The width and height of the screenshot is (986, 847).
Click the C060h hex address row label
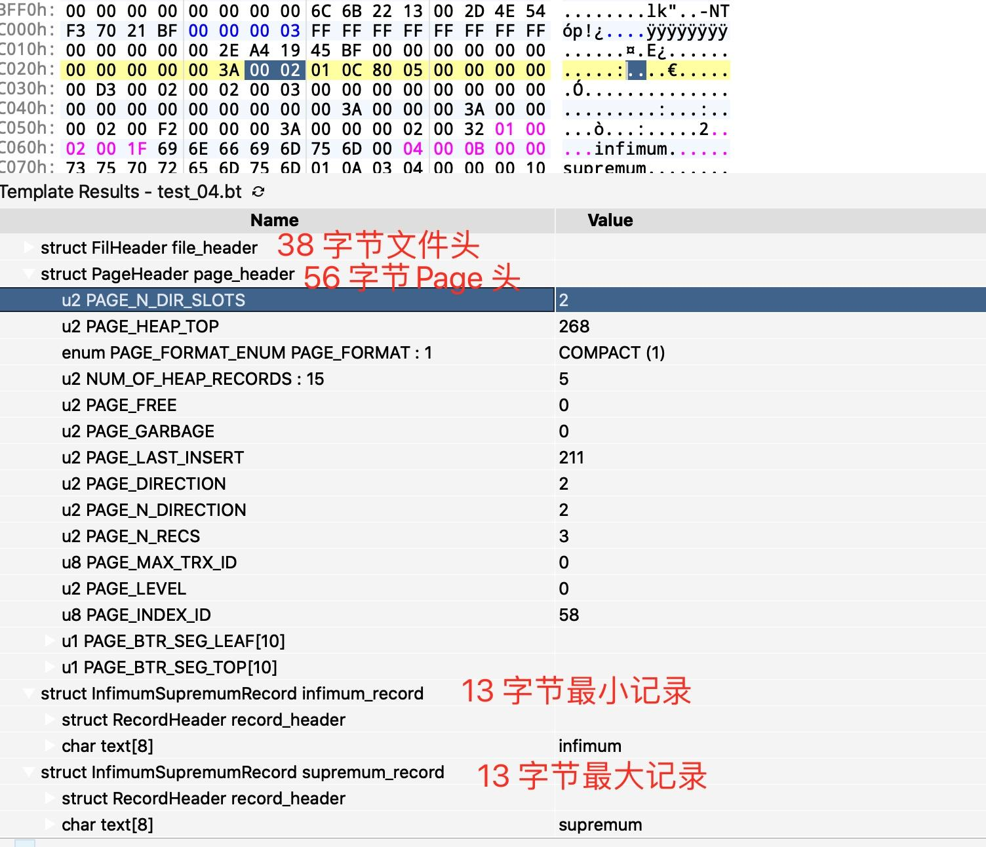28,148
